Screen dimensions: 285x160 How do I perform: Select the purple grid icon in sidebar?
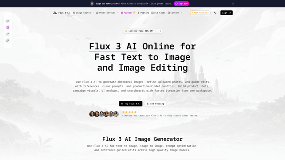tap(8, 28)
